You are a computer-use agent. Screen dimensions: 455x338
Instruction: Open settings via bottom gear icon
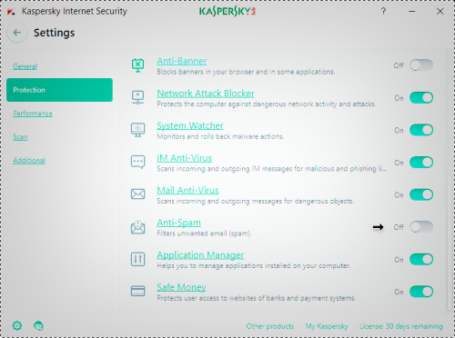tap(17, 326)
